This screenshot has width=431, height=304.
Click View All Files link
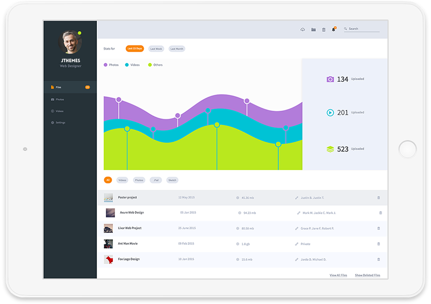point(338,275)
